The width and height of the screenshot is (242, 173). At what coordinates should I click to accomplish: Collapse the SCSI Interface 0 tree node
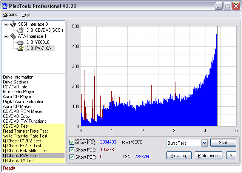[6, 24]
